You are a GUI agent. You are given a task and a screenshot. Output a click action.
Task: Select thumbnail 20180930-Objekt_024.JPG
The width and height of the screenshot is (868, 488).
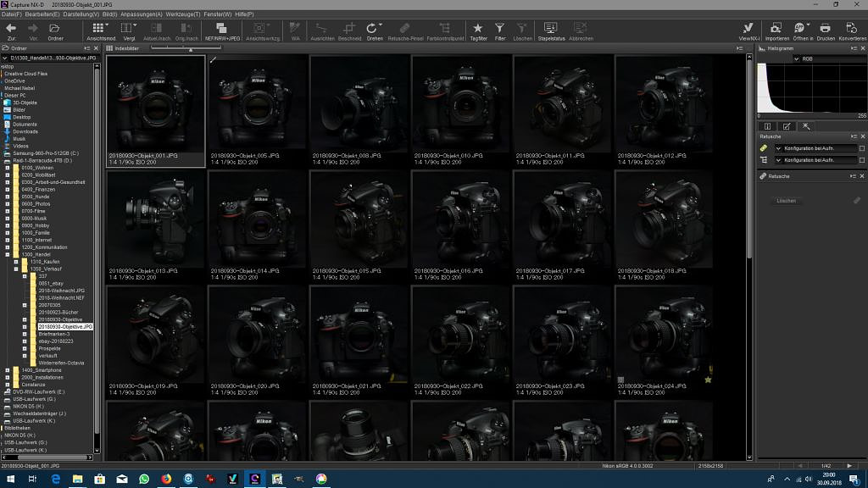(664, 341)
